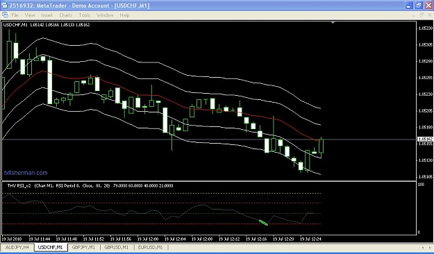Click the MetaTrader chart icon in menu bar
Viewport: 434px width, 254px height.
pos(5,15)
